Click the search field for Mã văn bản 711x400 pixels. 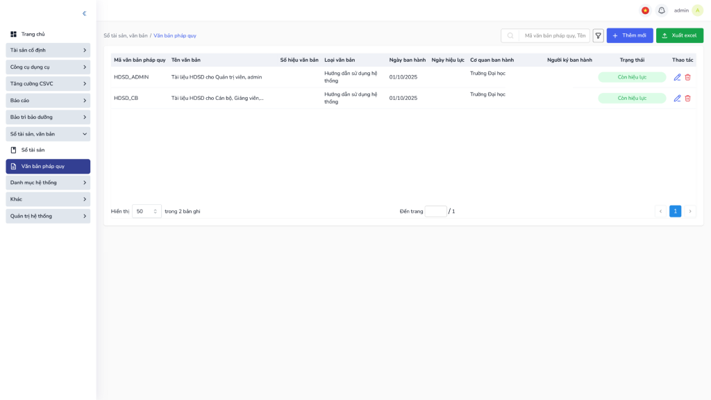pos(554,35)
